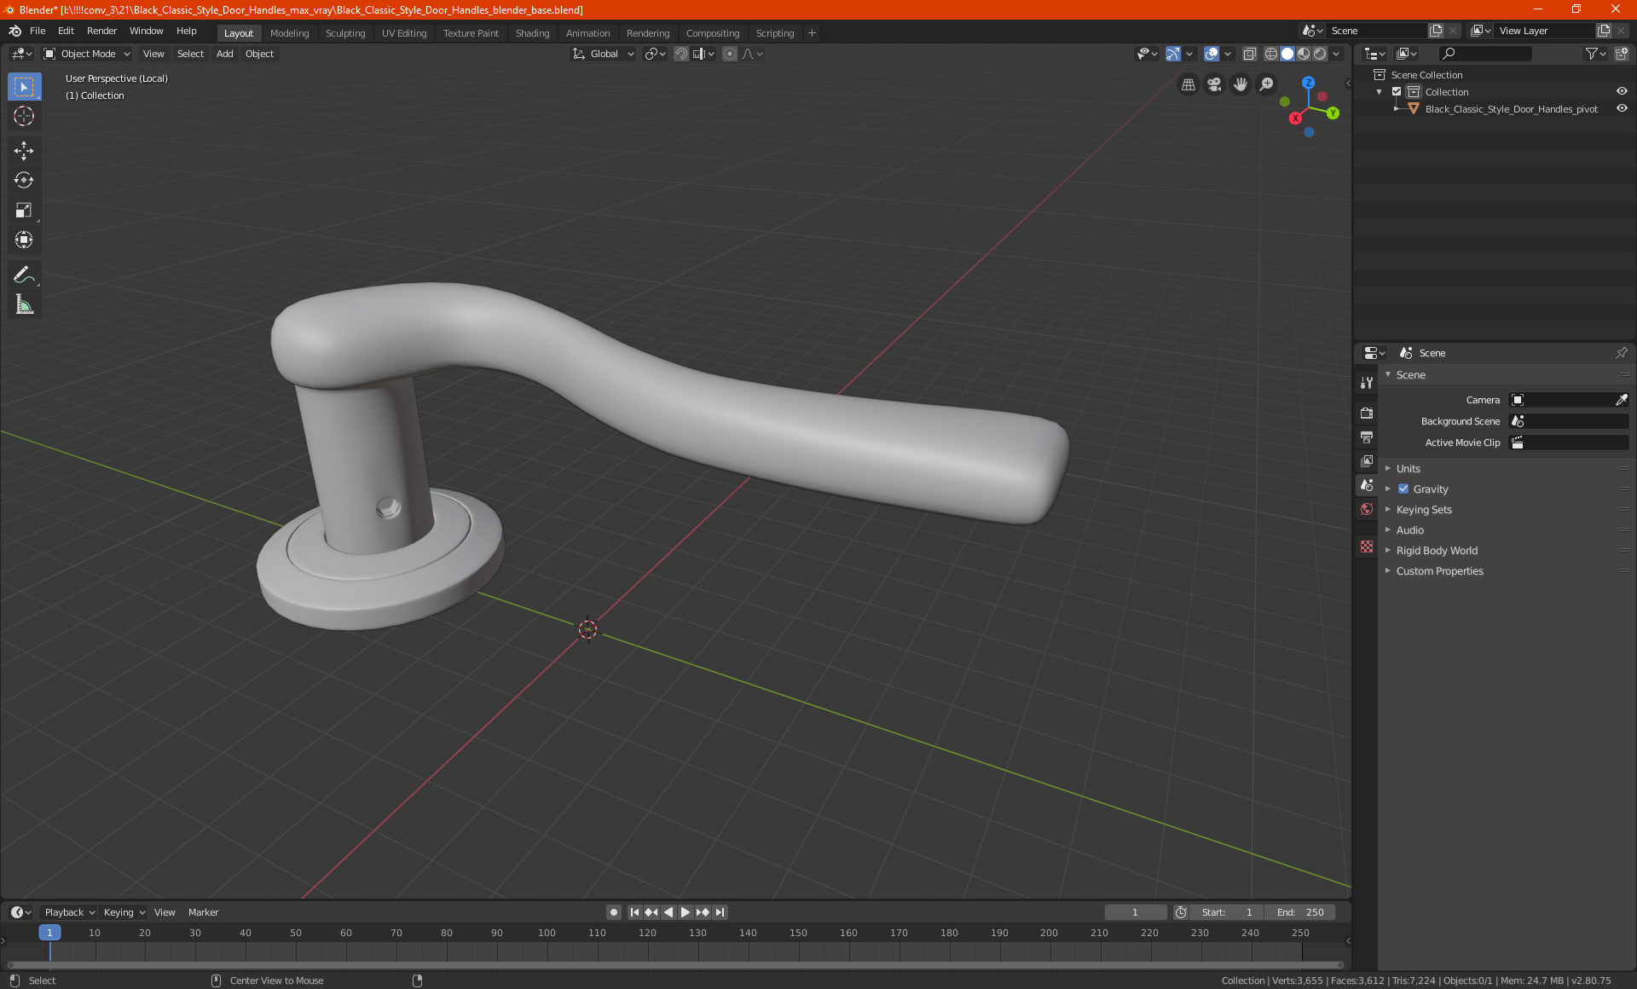Play the animation in reverse
Image resolution: width=1637 pixels, height=989 pixels.
668,912
